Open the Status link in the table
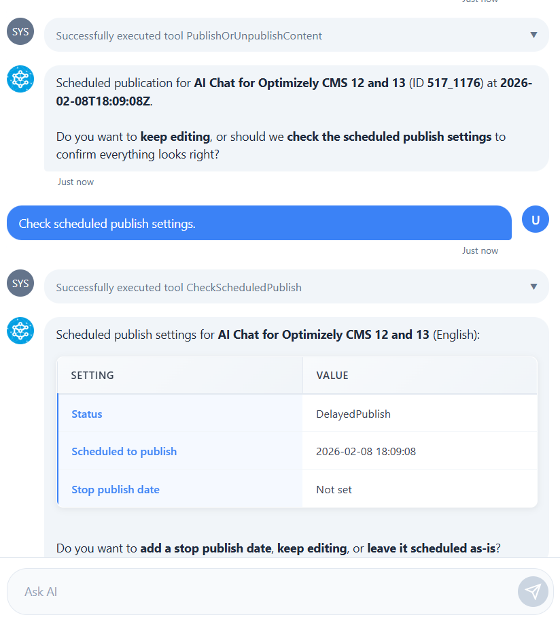Screen dimensions: 560x628 click(88, 414)
